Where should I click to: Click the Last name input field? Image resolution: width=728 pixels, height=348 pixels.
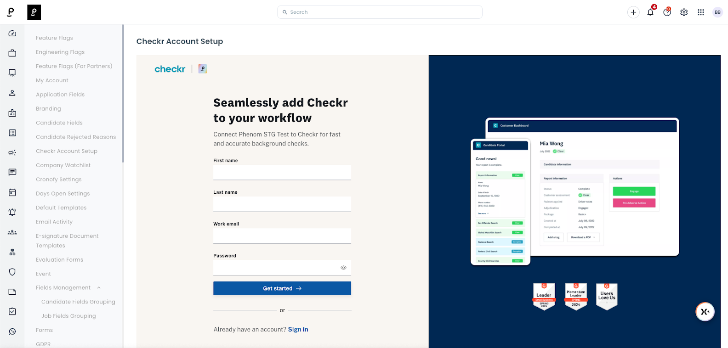(282, 204)
